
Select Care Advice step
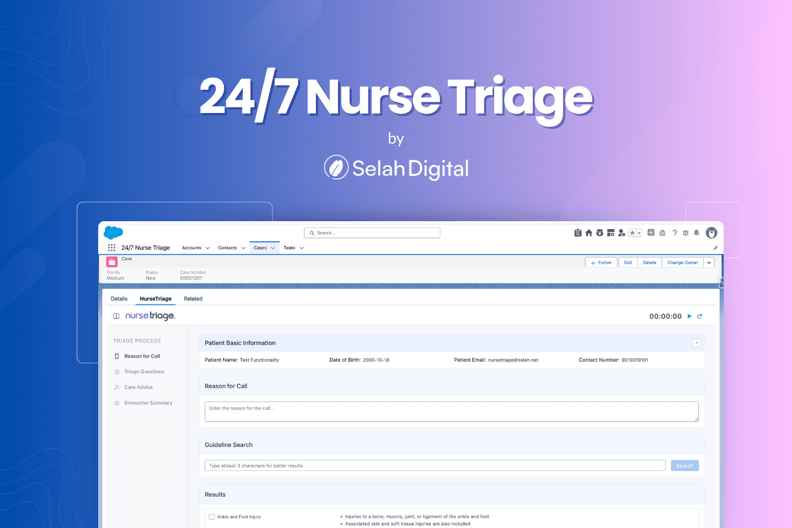pos(138,388)
